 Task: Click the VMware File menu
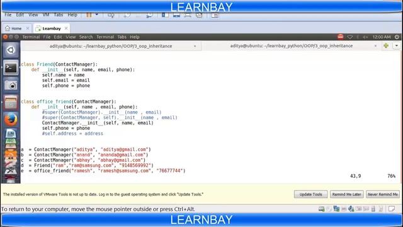[x=8, y=15]
